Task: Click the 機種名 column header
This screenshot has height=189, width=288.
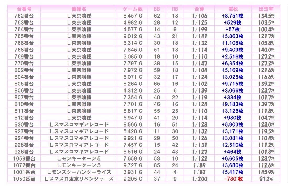Action: (x=79, y=9)
